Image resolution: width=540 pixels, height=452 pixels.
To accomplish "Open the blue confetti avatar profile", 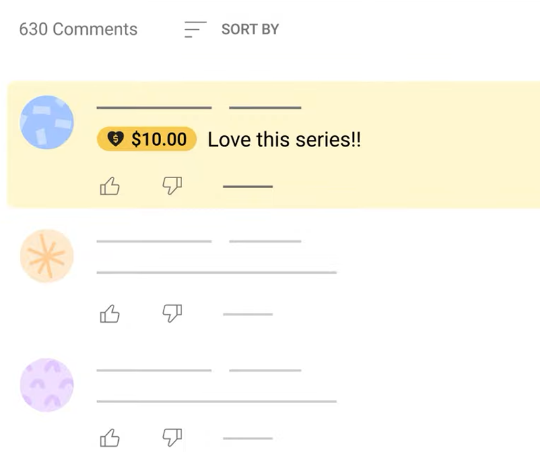I will pyautogui.click(x=46, y=122).
